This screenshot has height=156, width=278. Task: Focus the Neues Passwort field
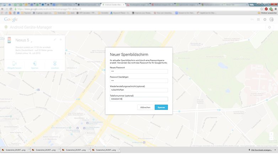(x=139, y=71)
